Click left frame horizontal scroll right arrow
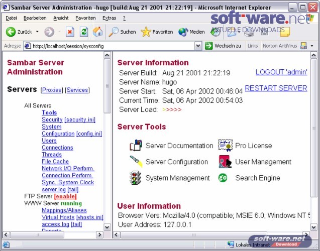Image resolution: width=320 pixels, height=251 pixels. click(99, 235)
